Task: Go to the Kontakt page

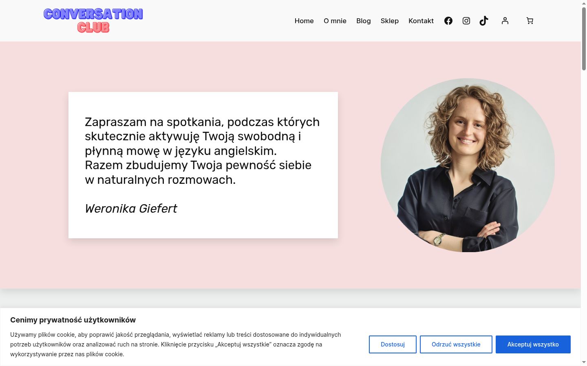Action: [x=421, y=21]
